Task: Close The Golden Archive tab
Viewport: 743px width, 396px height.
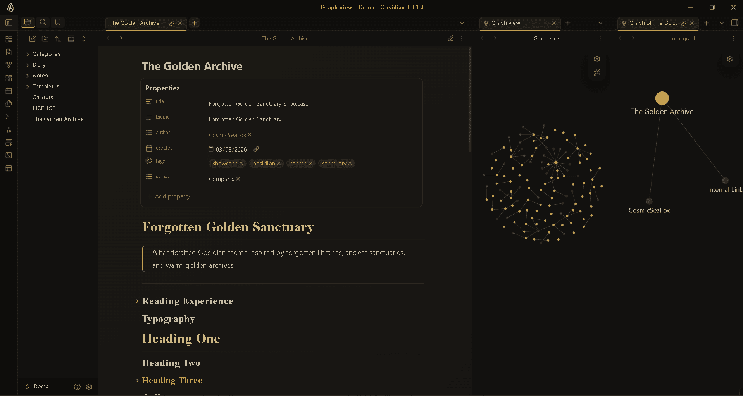Action: point(180,23)
